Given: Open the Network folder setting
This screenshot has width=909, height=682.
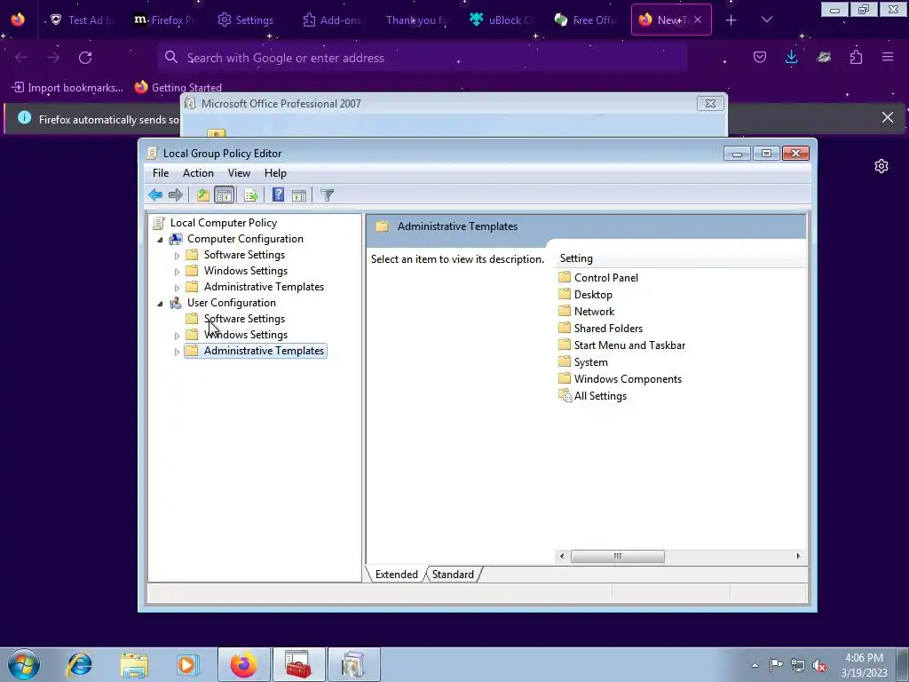Looking at the screenshot, I should [x=594, y=312].
